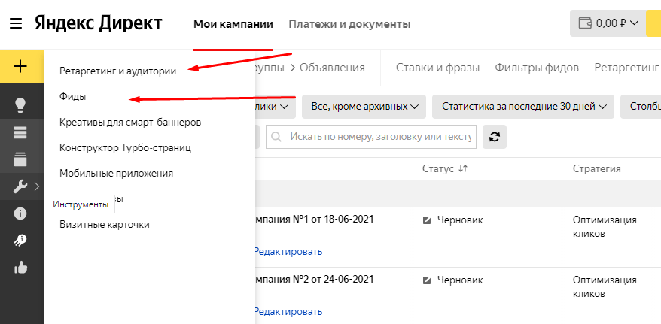Click Черновик status of Кампания №1
661x324 pixels.
pos(460,220)
